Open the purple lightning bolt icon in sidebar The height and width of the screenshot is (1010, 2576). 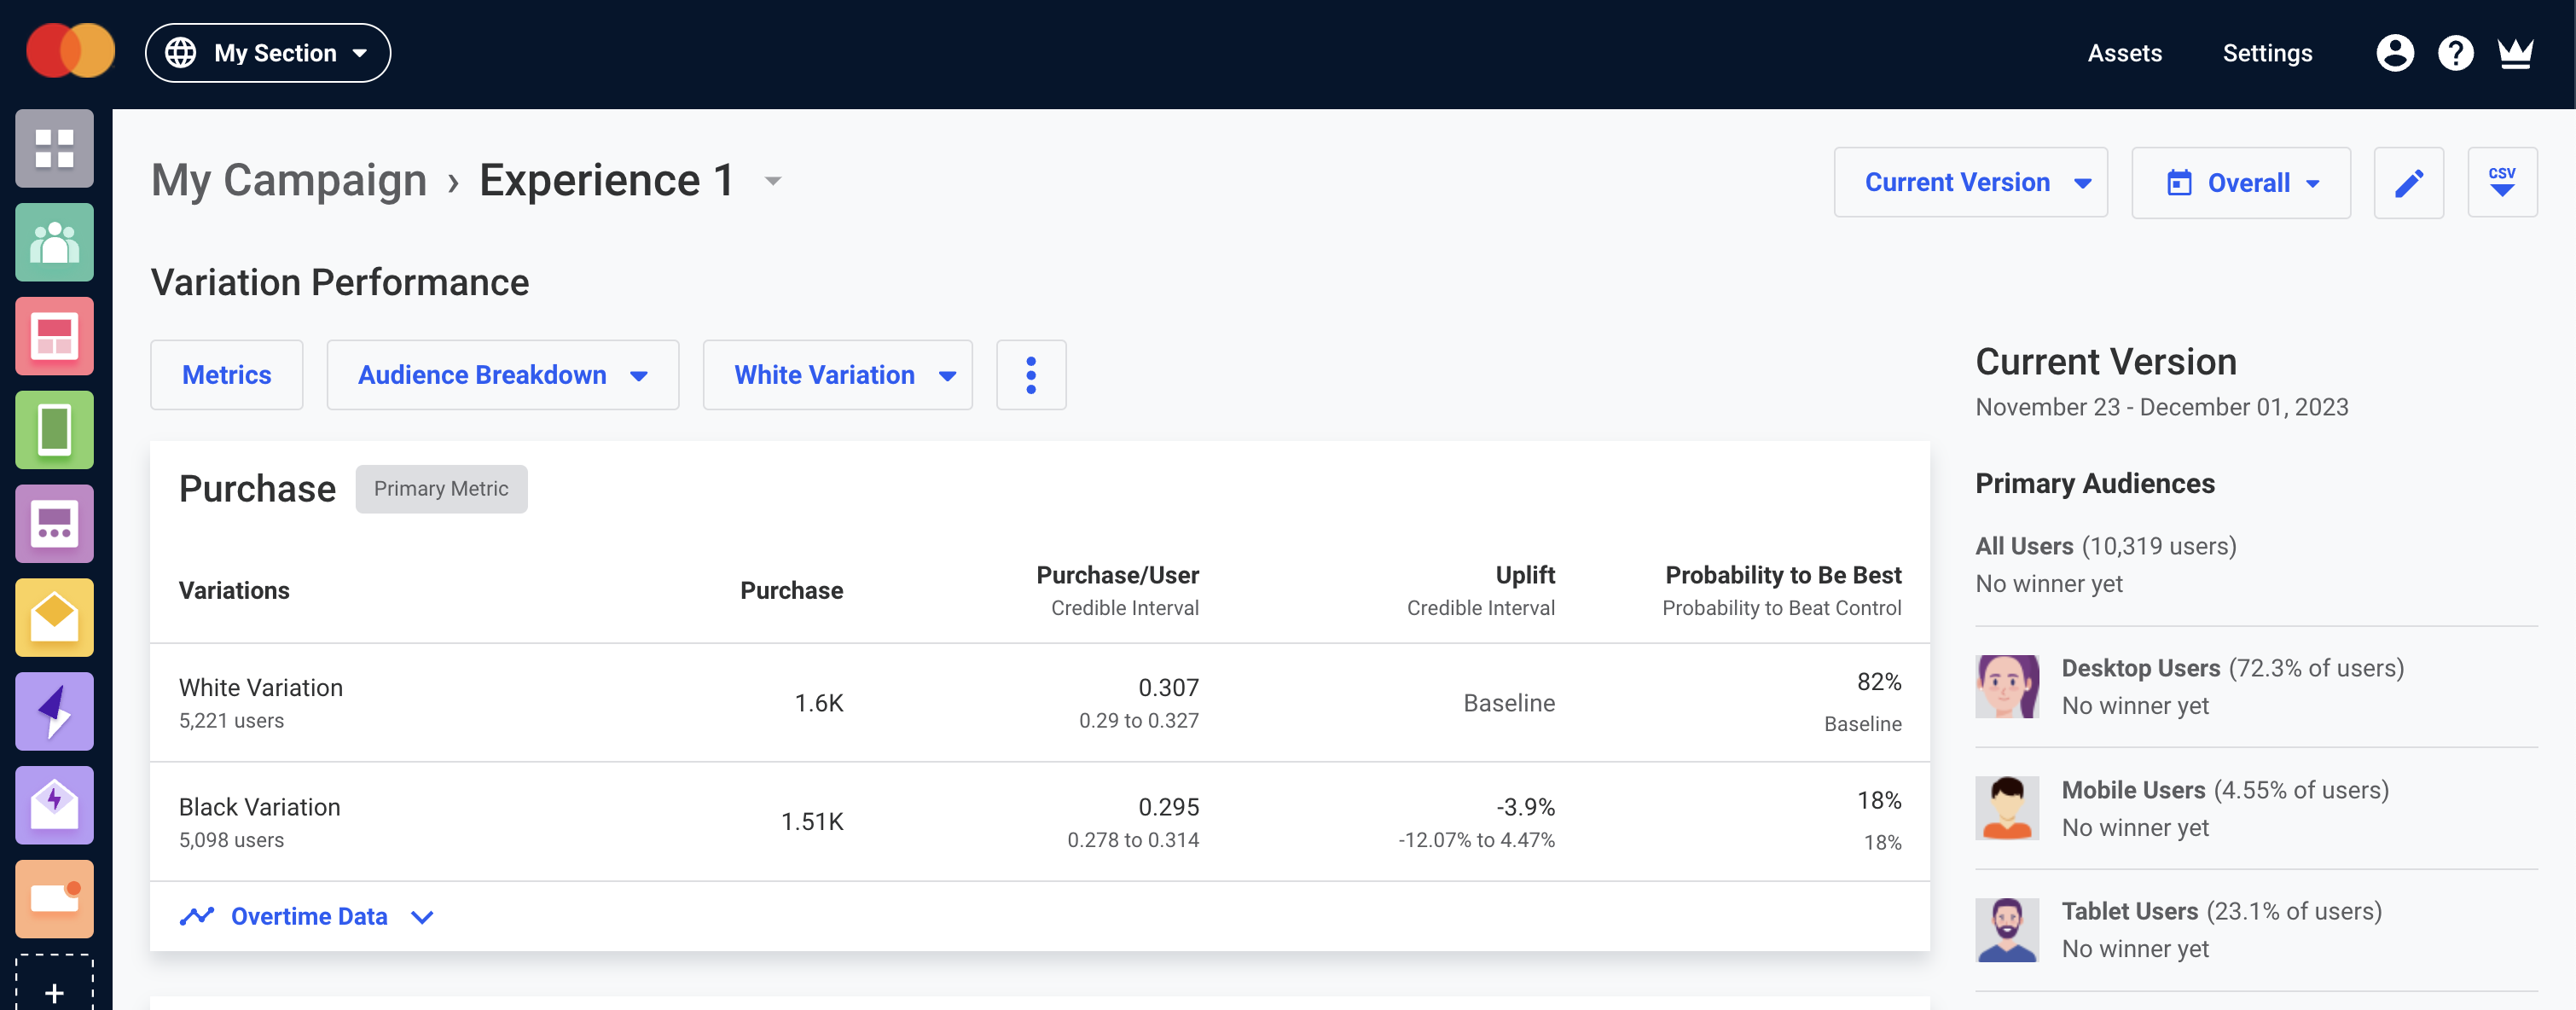tap(54, 712)
